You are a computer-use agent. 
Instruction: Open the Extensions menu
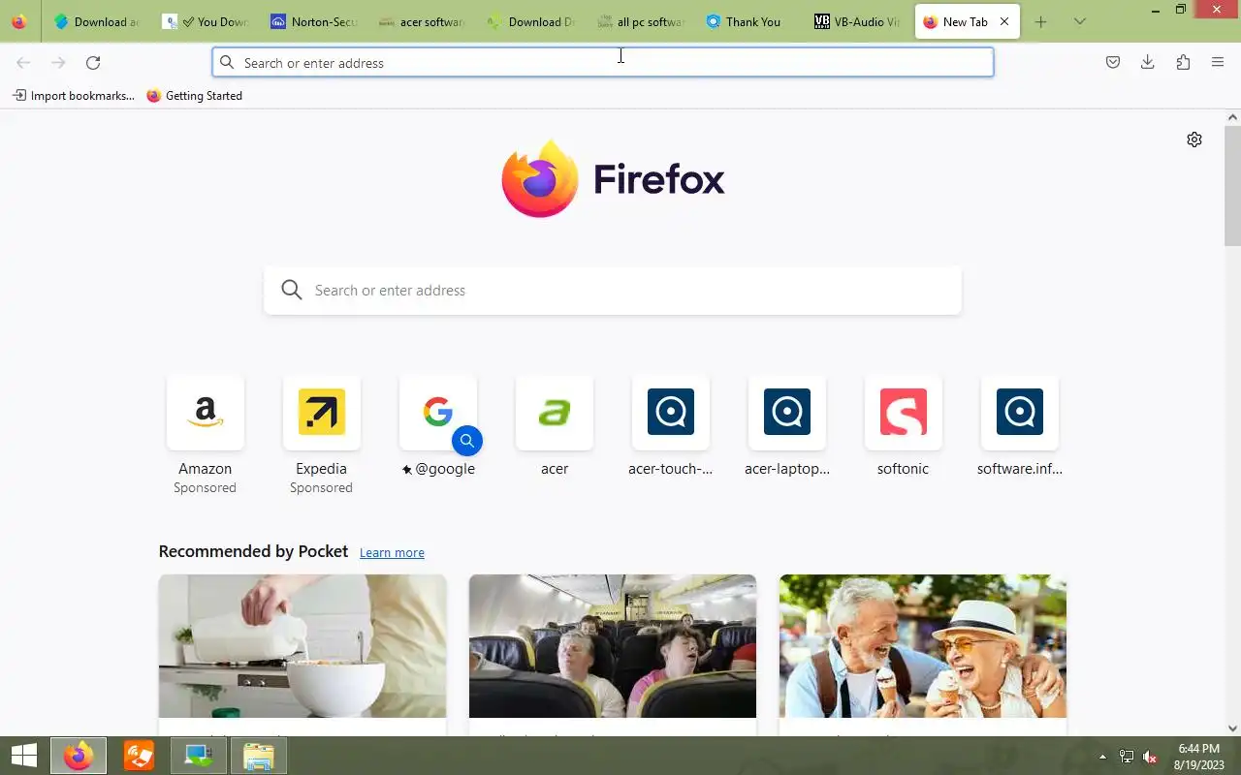[x=1183, y=63]
